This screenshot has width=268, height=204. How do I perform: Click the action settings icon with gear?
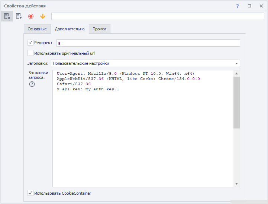[7, 16]
